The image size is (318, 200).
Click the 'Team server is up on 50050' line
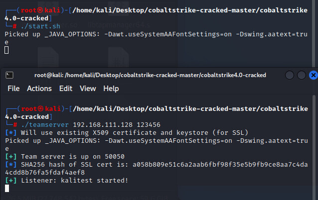pyautogui.click(x=70, y=156)
